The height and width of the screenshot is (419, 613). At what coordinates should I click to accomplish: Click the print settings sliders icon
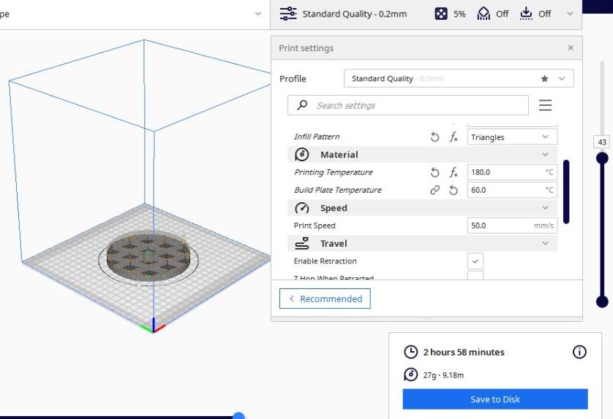click(x=288, y=14)
